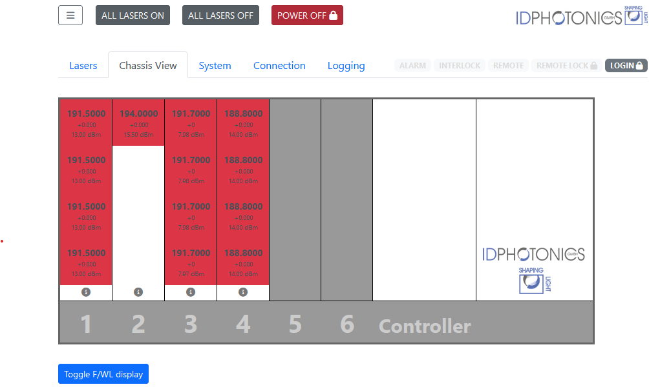Viewport: 649px width, 387px height.
Task: Click info icon under slot 3
Action: [190, 292]
